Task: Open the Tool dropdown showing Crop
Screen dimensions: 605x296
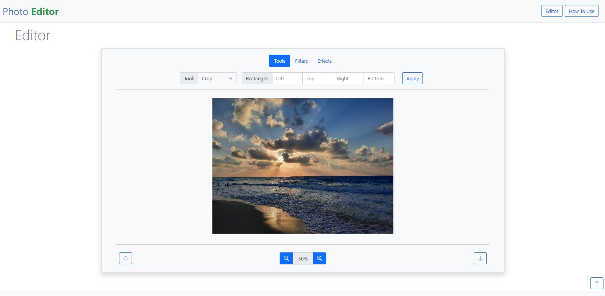Action: [x=217, y=78]
